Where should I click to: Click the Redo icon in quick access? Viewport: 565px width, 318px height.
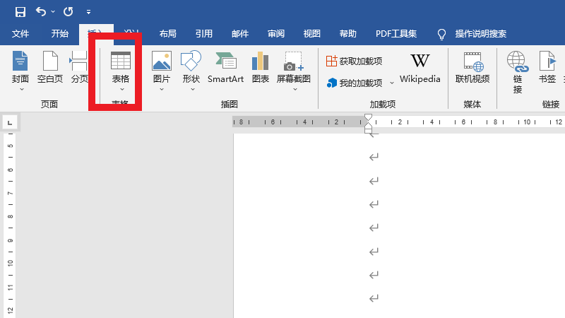[x=68, y=12]
